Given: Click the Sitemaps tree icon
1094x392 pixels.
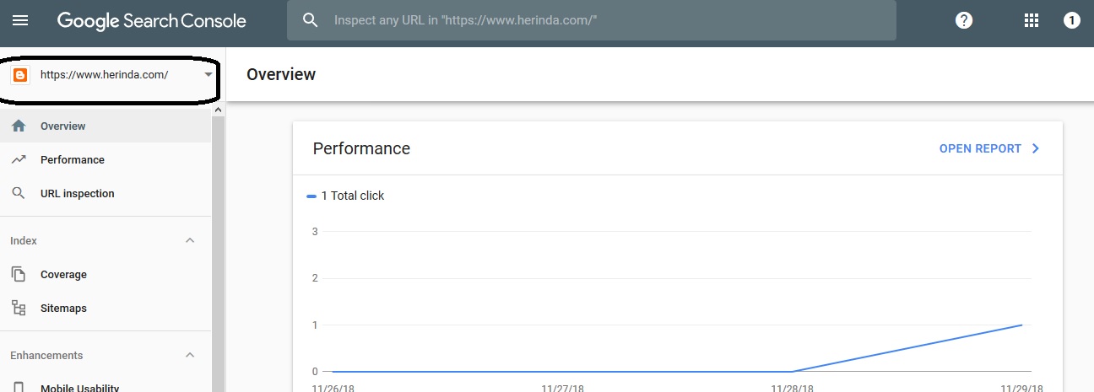Looking at the screenshot, I should (19, 309).
